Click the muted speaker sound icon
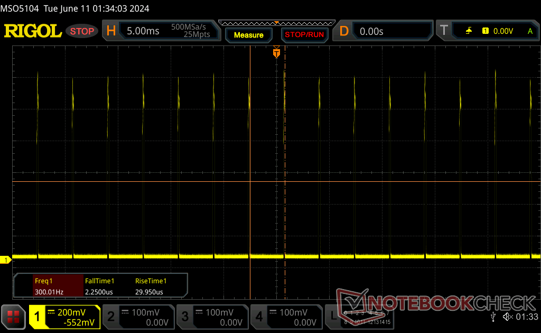This screenshot has height=333, width=541. point(508,317)
